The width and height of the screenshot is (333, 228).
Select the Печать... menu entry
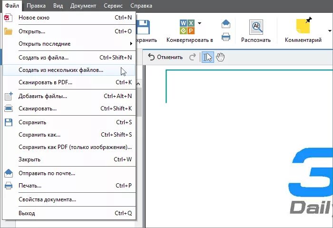pyautogui.click(x=69, y=186)
